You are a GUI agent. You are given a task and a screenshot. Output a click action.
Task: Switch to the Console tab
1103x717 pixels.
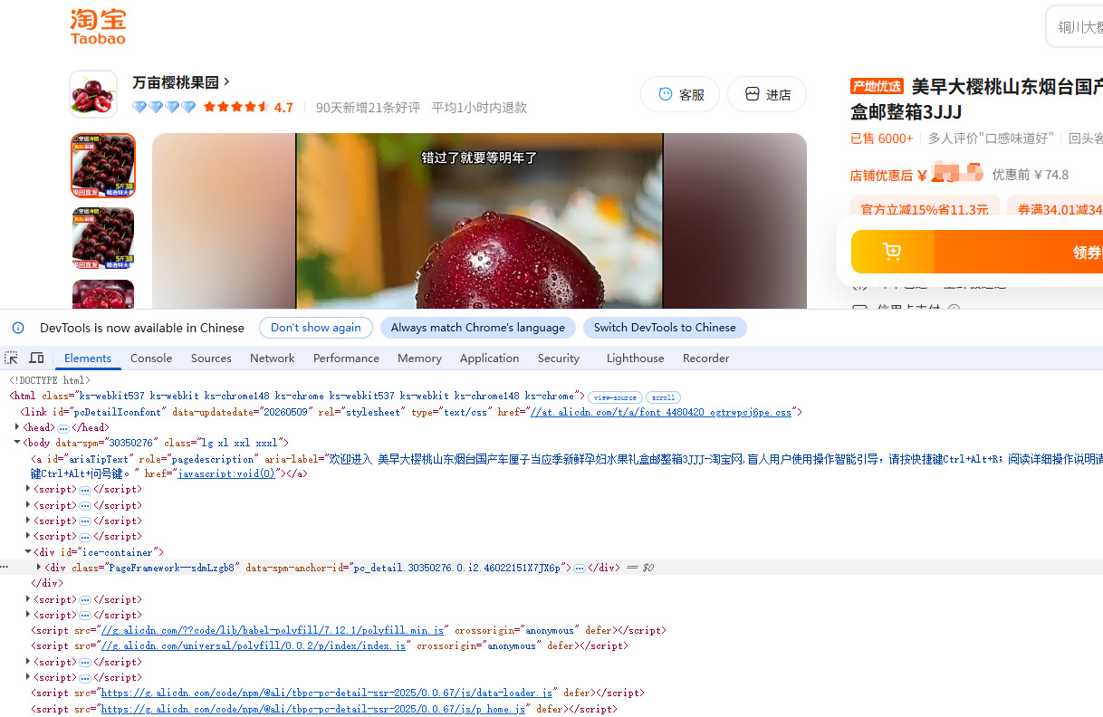pos(151,358)
